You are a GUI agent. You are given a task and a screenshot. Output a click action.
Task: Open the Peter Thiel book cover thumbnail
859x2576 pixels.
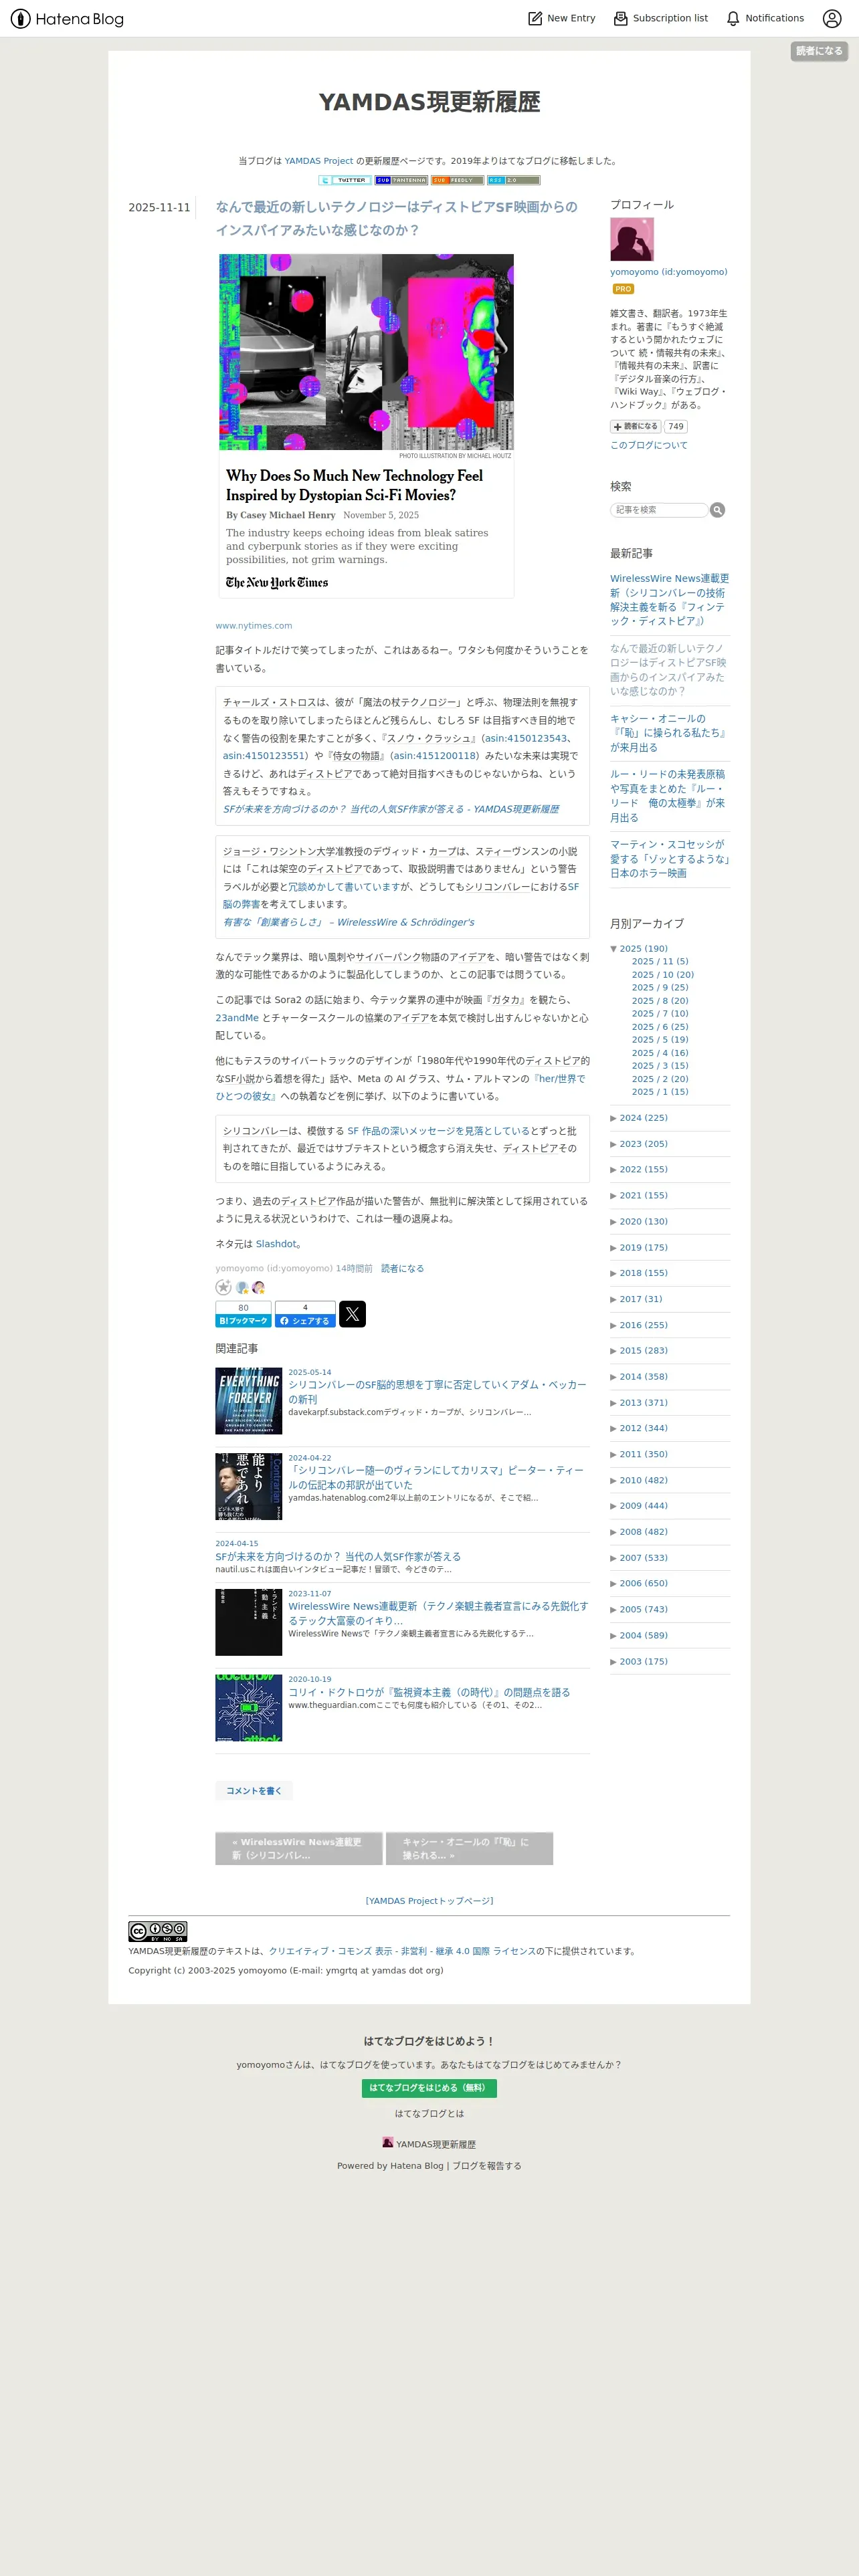[x=249, y=1486]
